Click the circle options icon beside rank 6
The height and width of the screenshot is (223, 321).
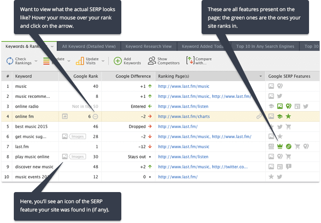coord(95,117)
